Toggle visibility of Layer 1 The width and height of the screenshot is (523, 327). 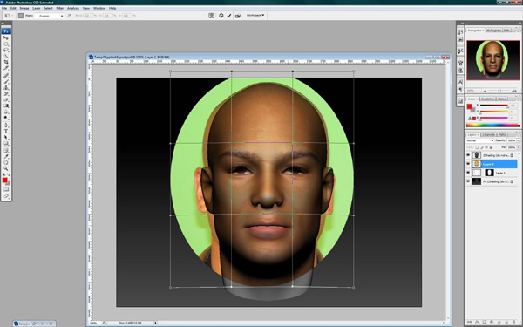click(x=468, y=173)
